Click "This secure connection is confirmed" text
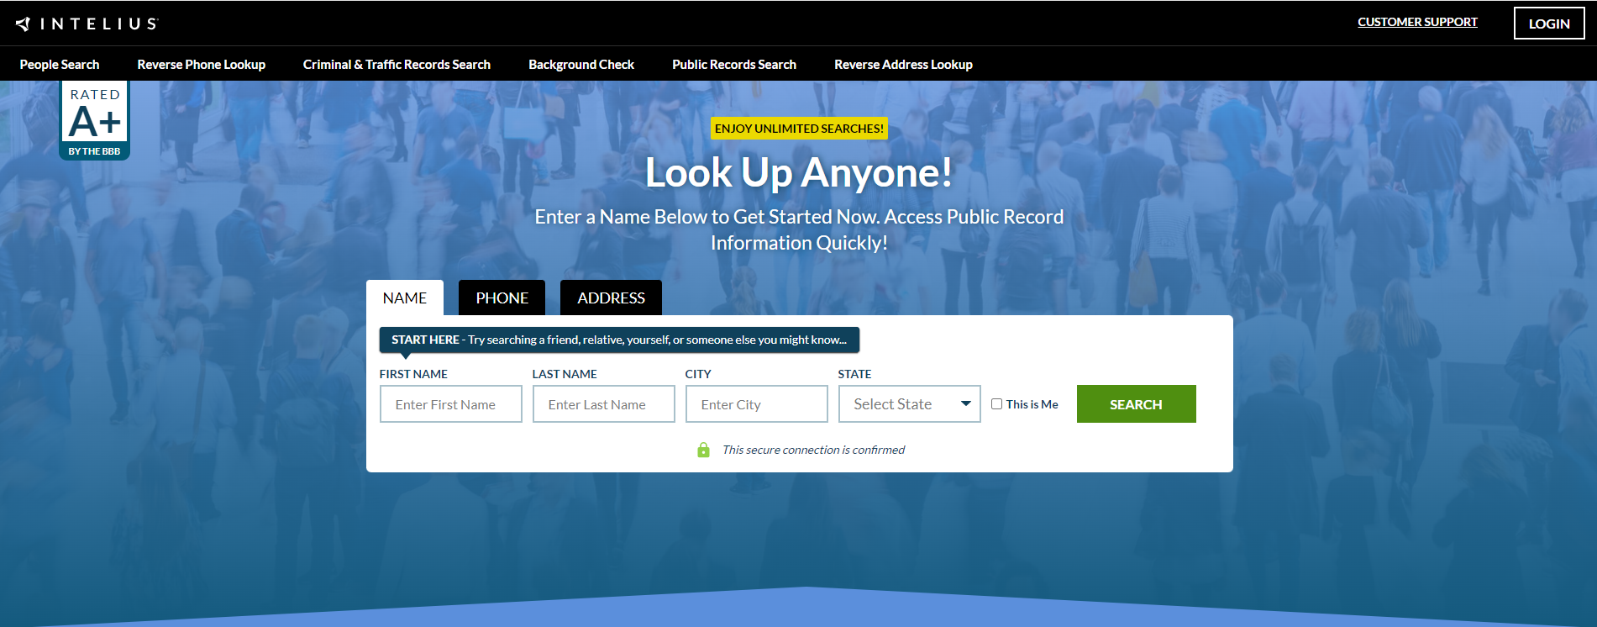 point(813,450)
